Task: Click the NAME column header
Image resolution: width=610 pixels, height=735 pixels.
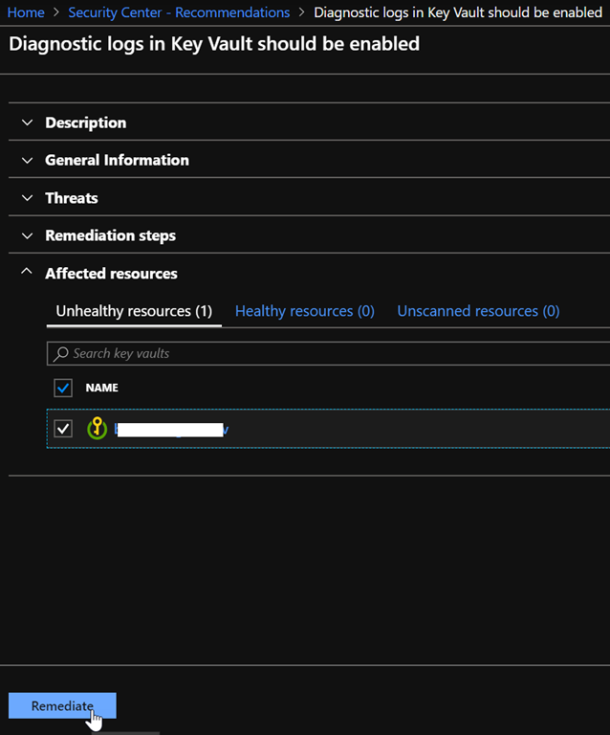Action: (102, 388)
